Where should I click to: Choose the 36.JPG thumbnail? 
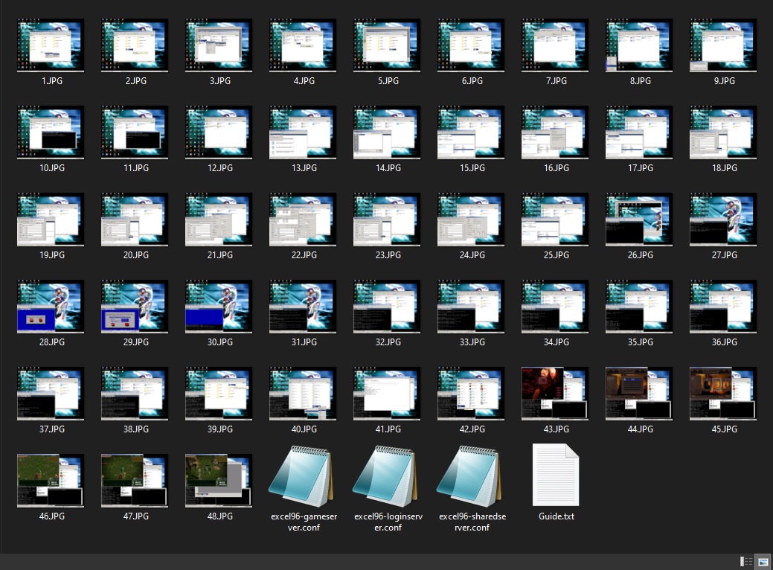[724, 307]
